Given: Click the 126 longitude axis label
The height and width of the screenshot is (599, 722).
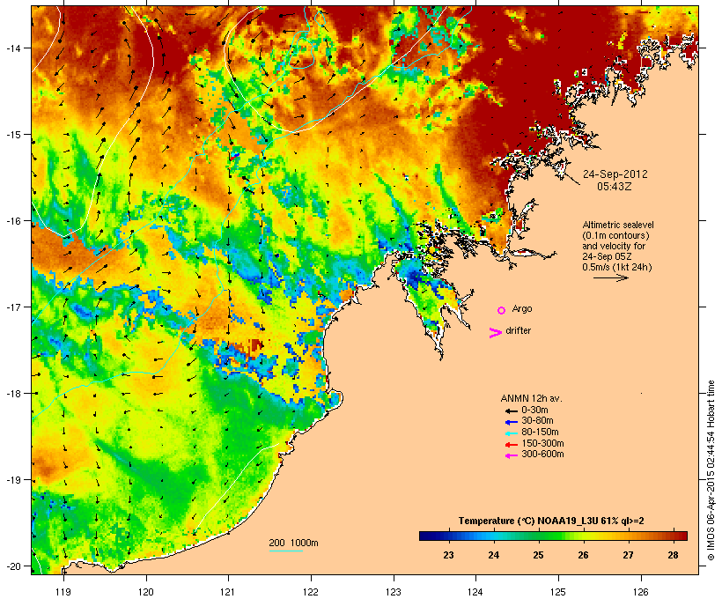Looking at the screenshot, I should pos(640,592).
